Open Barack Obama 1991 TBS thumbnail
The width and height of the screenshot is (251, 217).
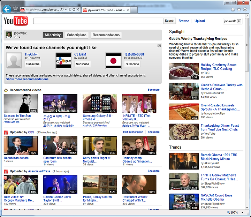[184, 161]
